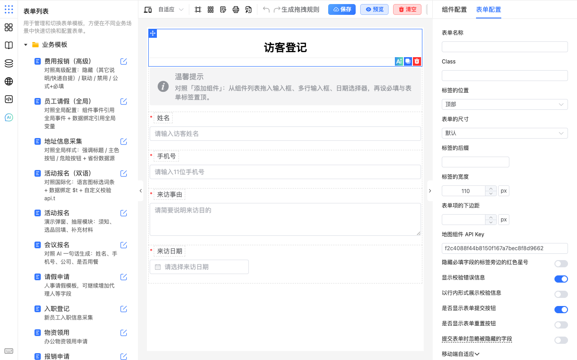This screenshot has height=360, width=577.
Task: Click the artboard frame icon in toolbar
Action: click(198, 9)
